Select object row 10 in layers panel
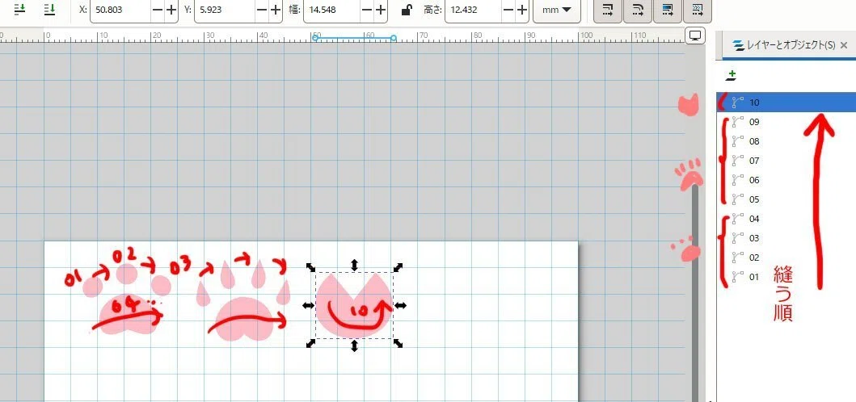The image size is (856, 402). pos(786,102)
